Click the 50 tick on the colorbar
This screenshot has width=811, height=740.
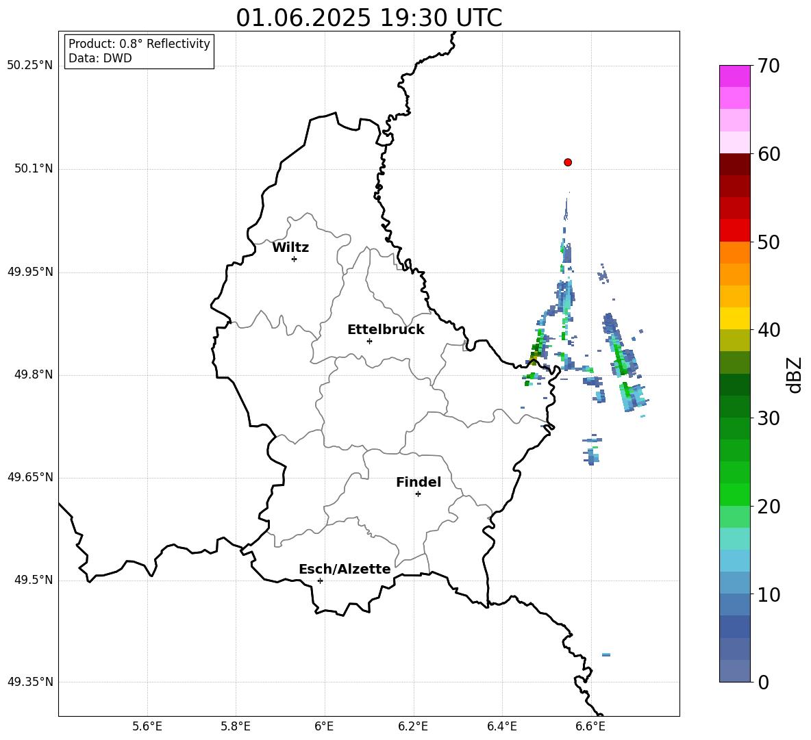pos(769,242)
